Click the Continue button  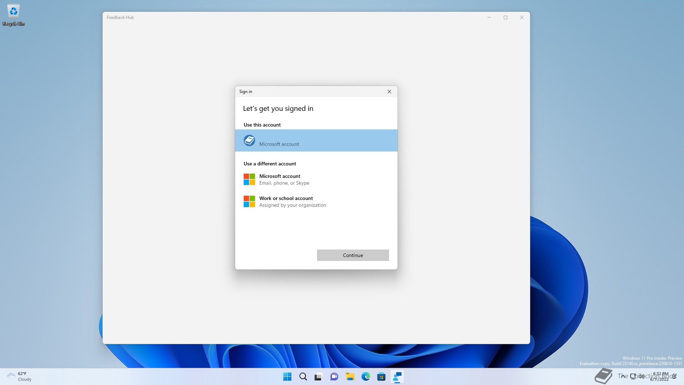(353, 255)
